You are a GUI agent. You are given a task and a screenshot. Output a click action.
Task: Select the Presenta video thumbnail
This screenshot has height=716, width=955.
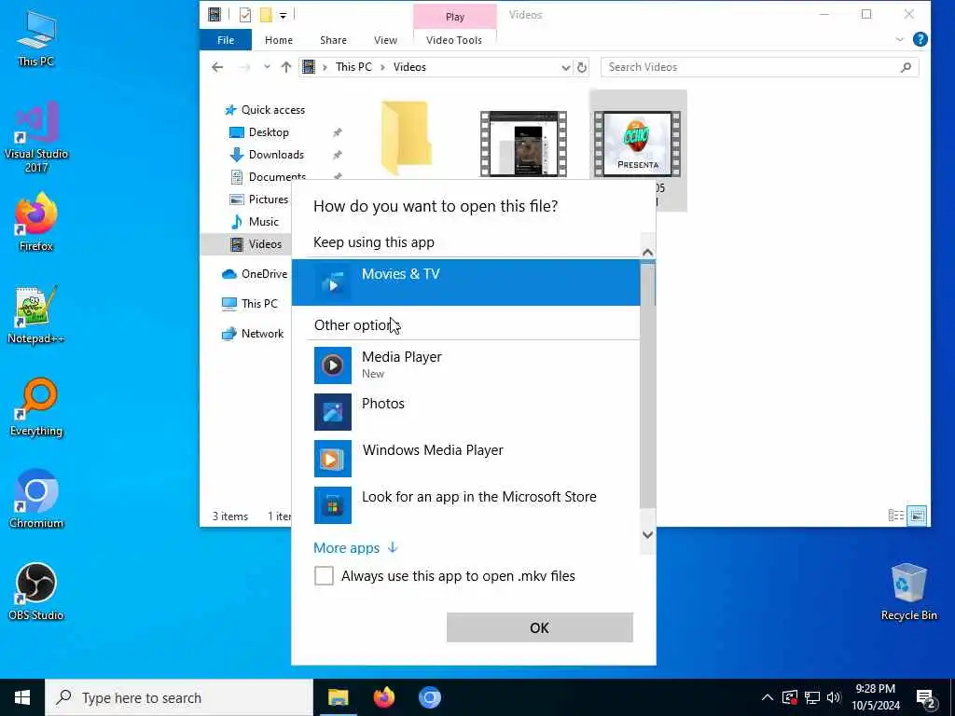pos(637,144)
